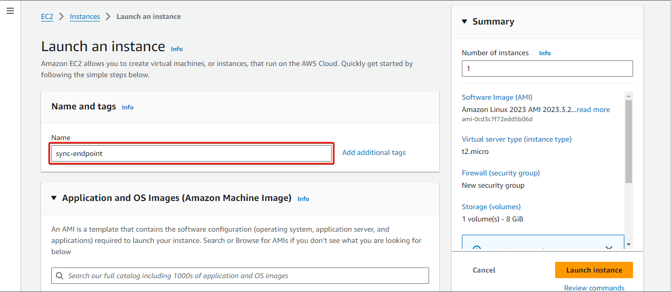Open Virtual server type (instance type) link
671x292 pixels.
click(x=517, y=139)
